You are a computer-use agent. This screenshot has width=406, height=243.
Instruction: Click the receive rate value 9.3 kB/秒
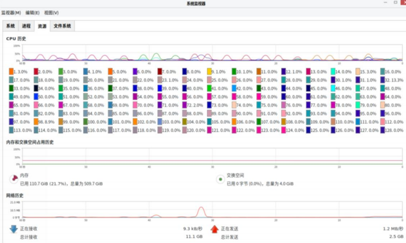(193, 229)
